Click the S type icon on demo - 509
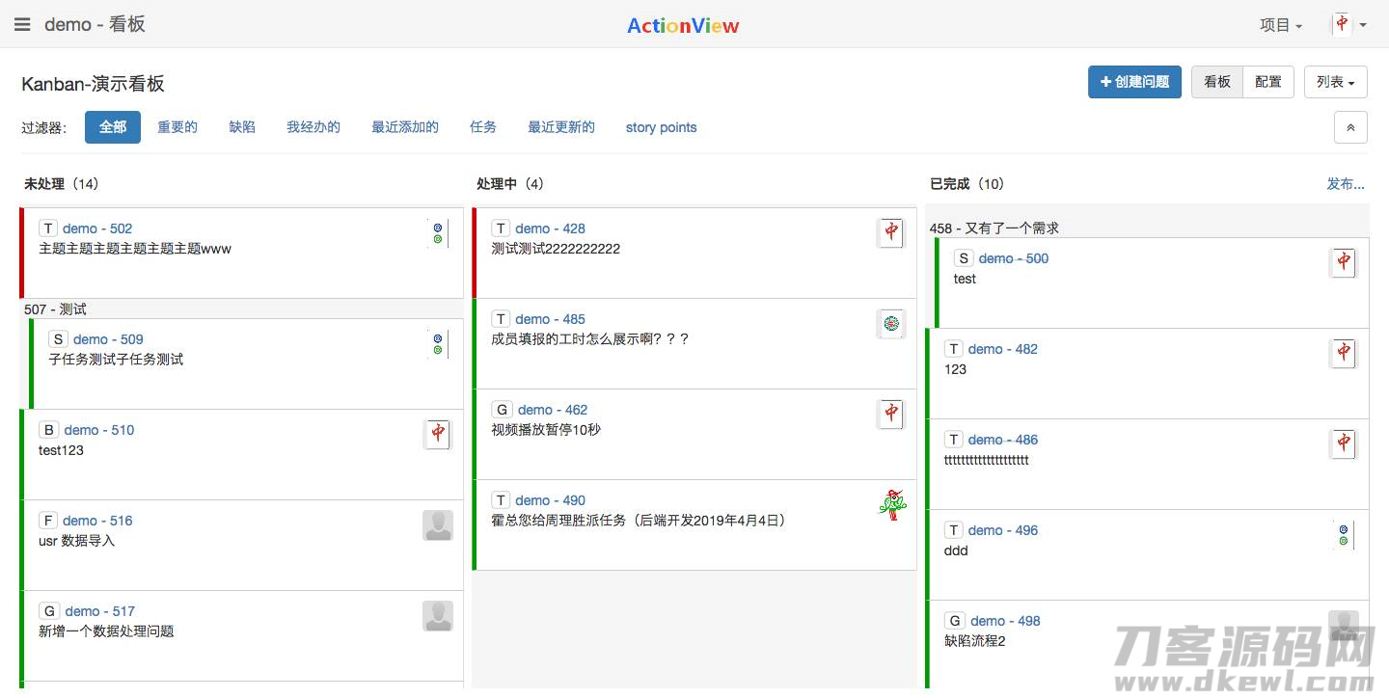 [x=58, y=339]
